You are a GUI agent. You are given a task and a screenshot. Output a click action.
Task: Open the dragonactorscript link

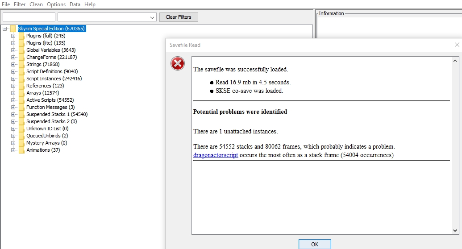216,155
